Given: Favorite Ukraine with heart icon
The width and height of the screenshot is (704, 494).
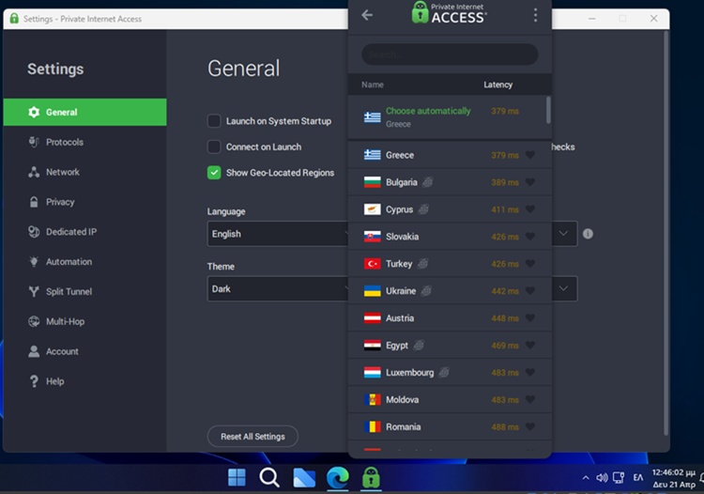Looking at the screenshot, I should click(530, 291).
